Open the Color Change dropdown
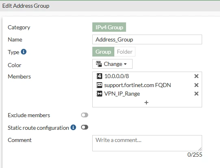The image size is (220, 168). click(x=112, y=64)
